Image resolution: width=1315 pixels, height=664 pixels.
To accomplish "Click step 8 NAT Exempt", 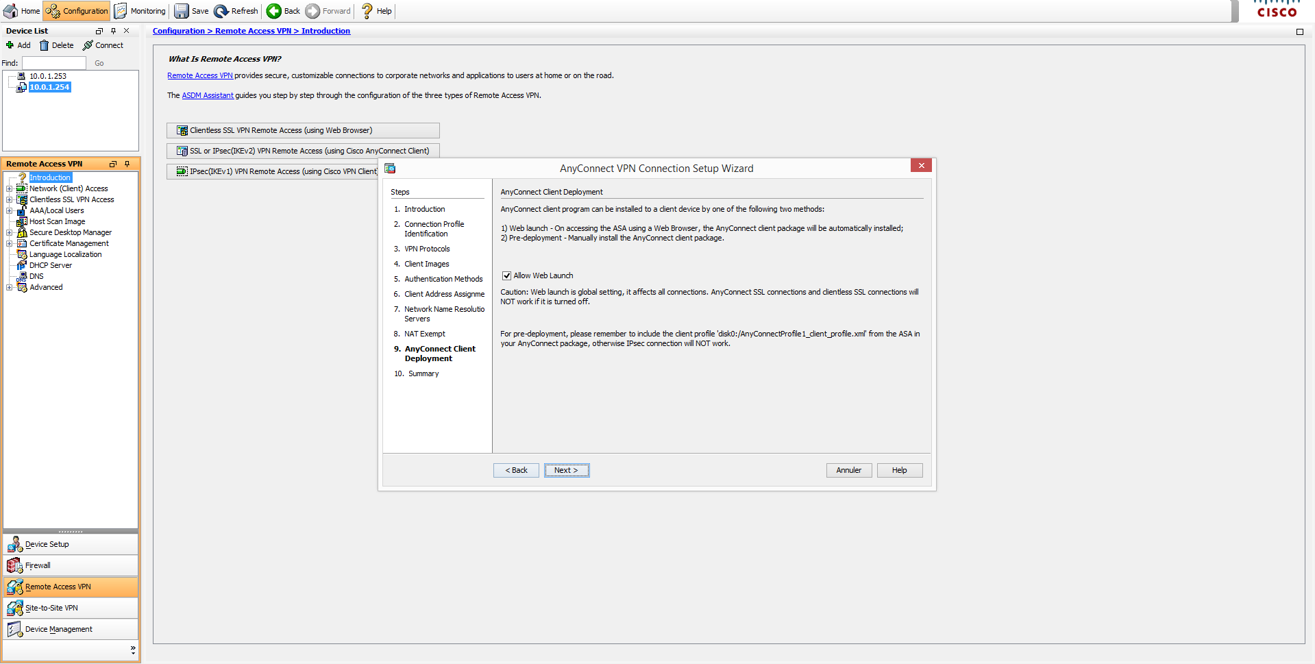I will click(x=424, y=334).
